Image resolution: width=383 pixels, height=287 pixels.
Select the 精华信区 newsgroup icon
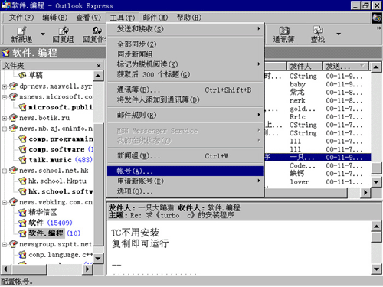coord(22,212)
